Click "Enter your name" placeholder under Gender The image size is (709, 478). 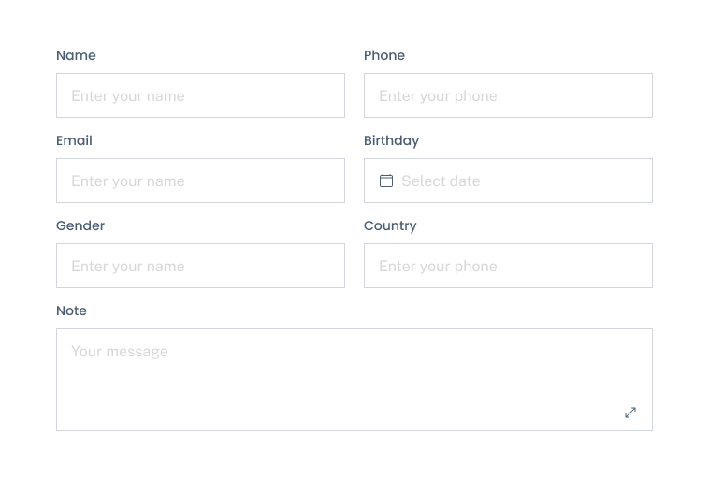pos(128,267)
